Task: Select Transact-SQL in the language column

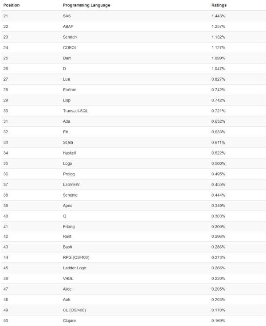Action: coord(75,111)
